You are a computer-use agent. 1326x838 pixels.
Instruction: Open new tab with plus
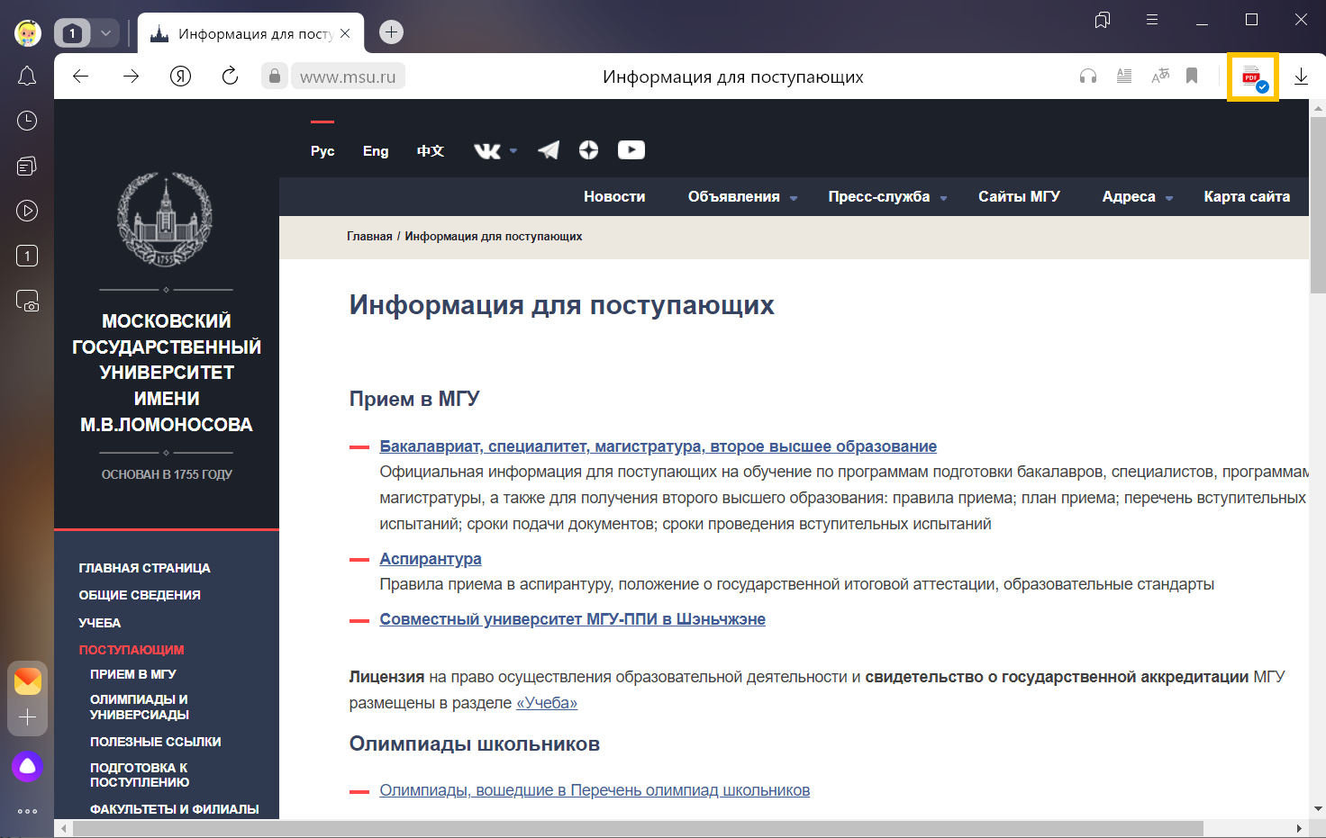click(391, 32)
